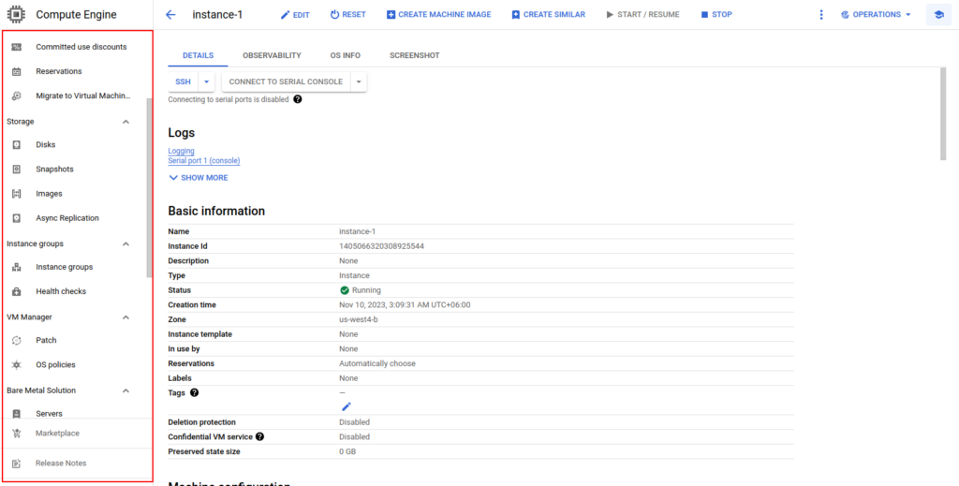
Task: Expand SHOW MORE under Logs
Action: coord(199,178)
